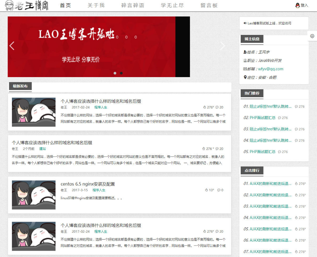Click flame views icon on centos post
The height and width of the screenshot is (257, 317).
click(206, 190)
